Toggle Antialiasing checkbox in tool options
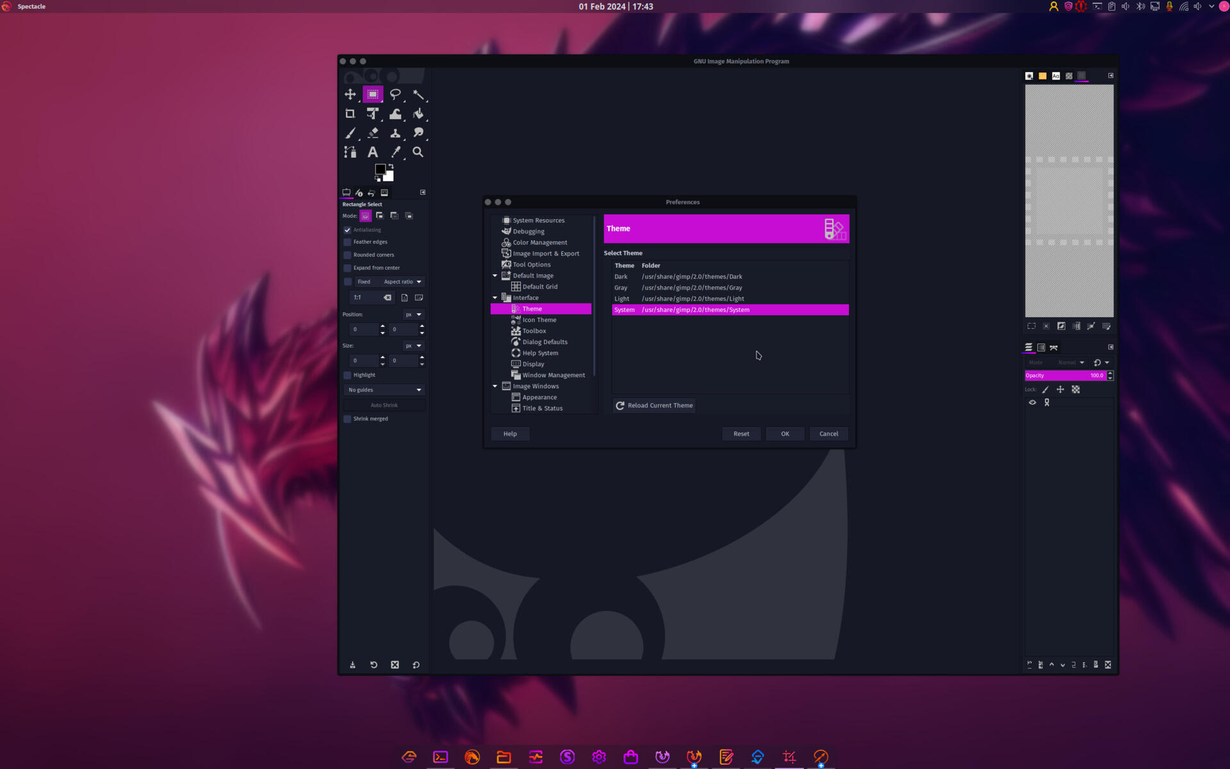 tap(347, 229)
